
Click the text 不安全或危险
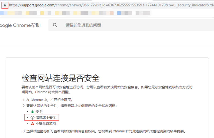click(46, 124)
